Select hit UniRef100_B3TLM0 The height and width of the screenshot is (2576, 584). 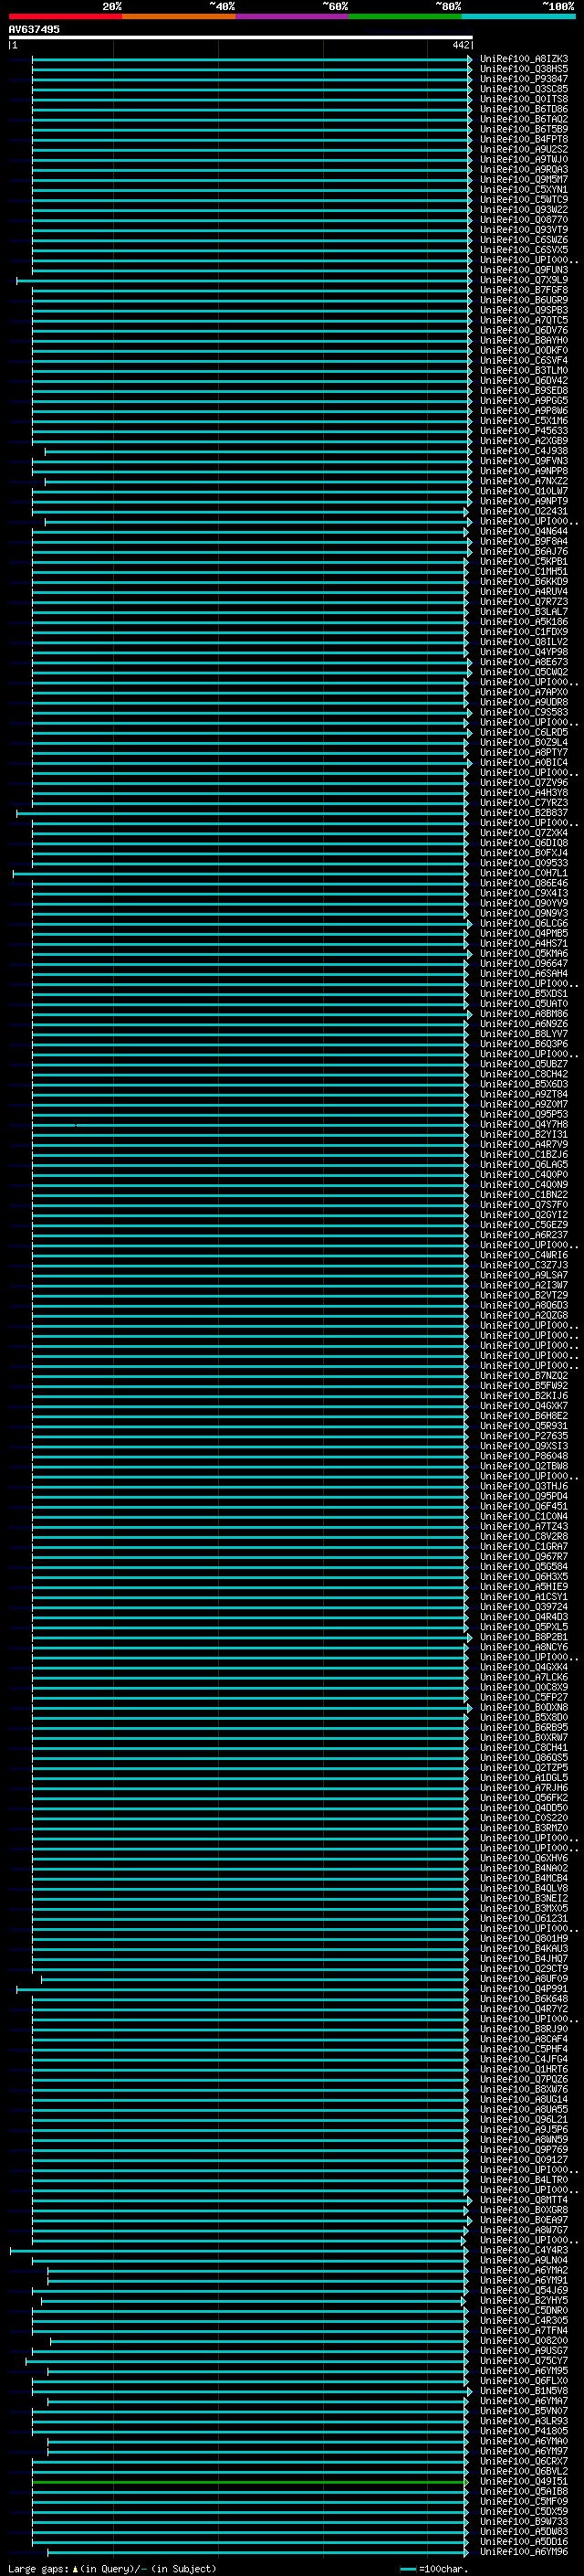524,370
